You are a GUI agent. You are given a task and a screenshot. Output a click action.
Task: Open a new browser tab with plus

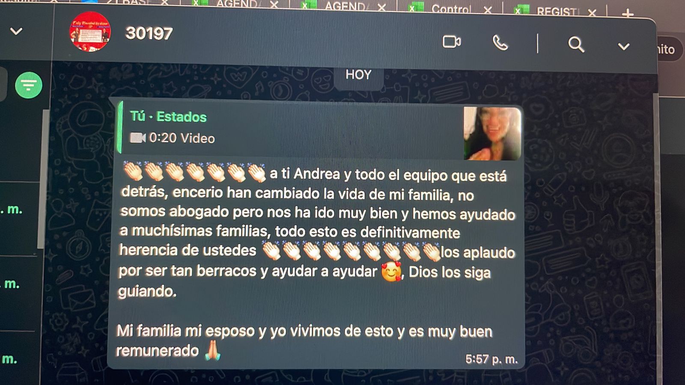coord(628,14)
